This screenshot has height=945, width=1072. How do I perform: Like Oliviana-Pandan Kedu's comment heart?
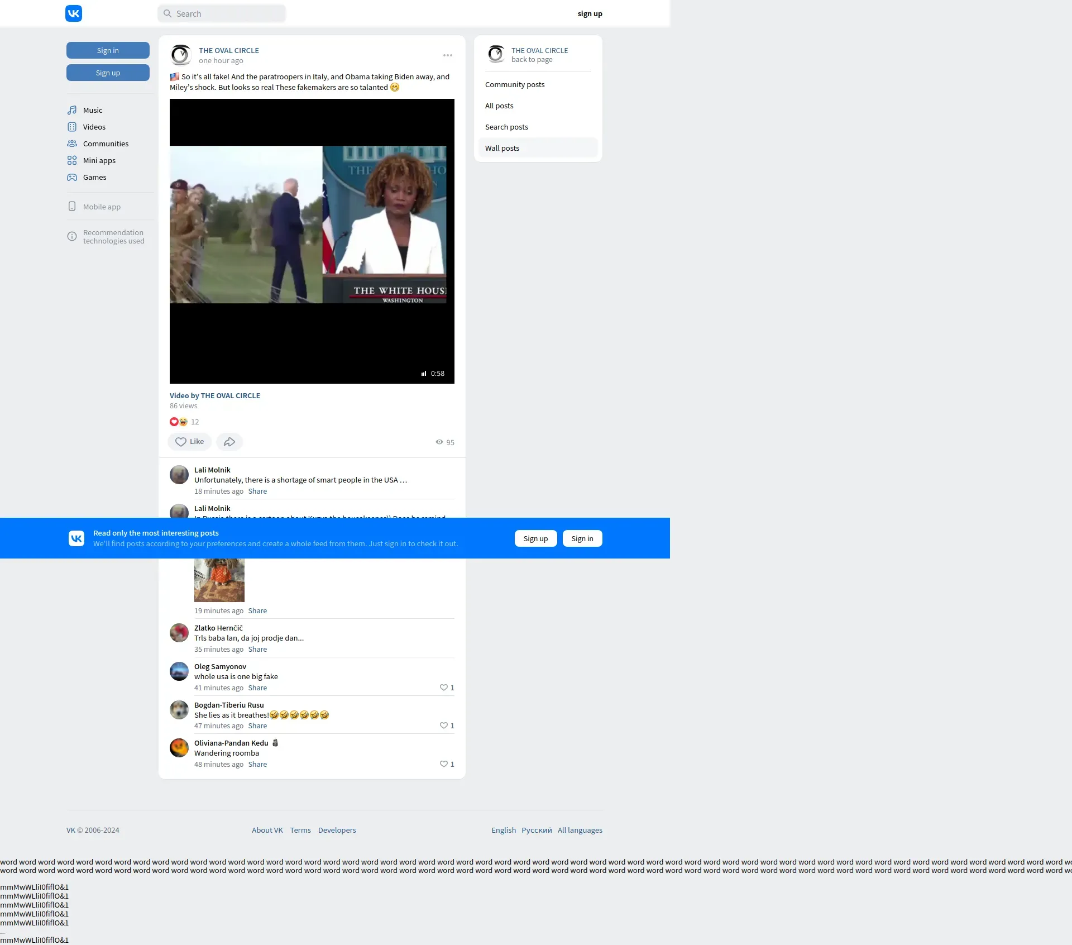click(x=444, y=764)
